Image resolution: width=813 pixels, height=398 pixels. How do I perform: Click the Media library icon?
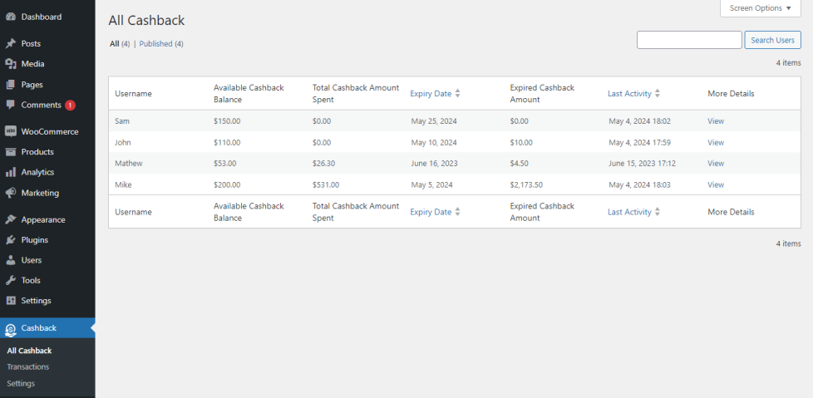11,64
